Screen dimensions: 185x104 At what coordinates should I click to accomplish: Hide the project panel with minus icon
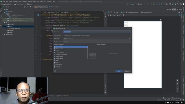pos(33,7)
